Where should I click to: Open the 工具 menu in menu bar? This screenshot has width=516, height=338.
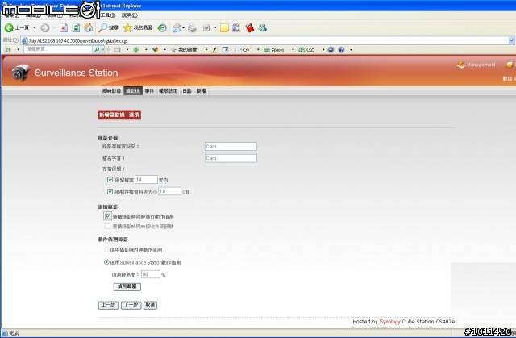coord(108,15)
